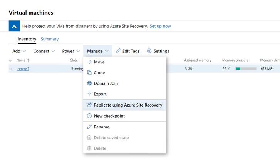Click the 675 MB memory demand value
The height and width of the screenshot is (165, 280).
pyautogui.click(x=266, y=69)
